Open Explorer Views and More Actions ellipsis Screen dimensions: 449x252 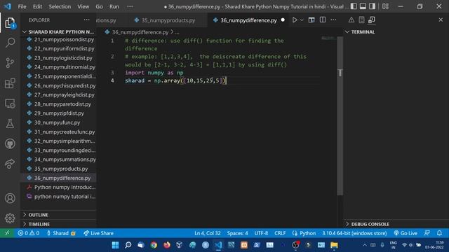coord(87,20)
